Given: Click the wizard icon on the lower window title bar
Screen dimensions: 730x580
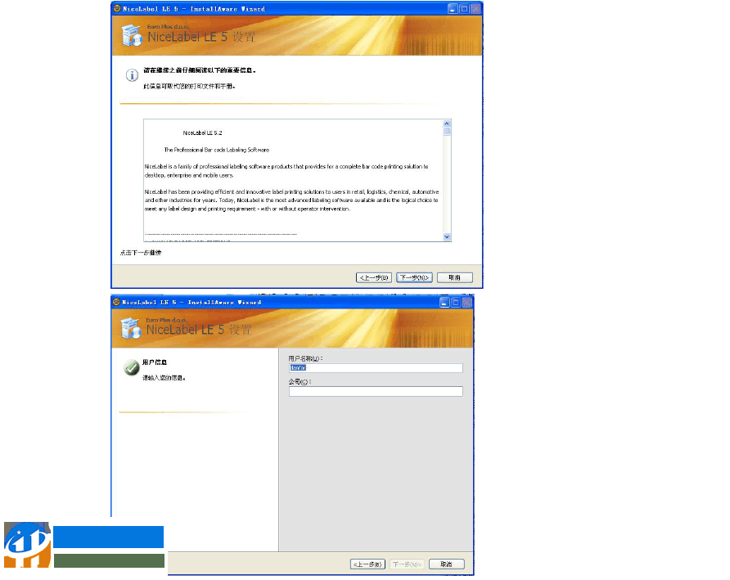Looking at the screenshot, I should (115, 302).
